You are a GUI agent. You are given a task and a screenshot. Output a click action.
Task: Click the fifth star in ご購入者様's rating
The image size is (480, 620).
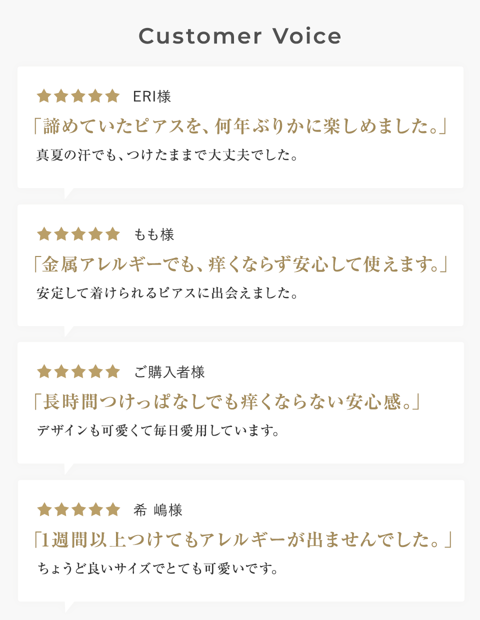click(x=113, y=371)
